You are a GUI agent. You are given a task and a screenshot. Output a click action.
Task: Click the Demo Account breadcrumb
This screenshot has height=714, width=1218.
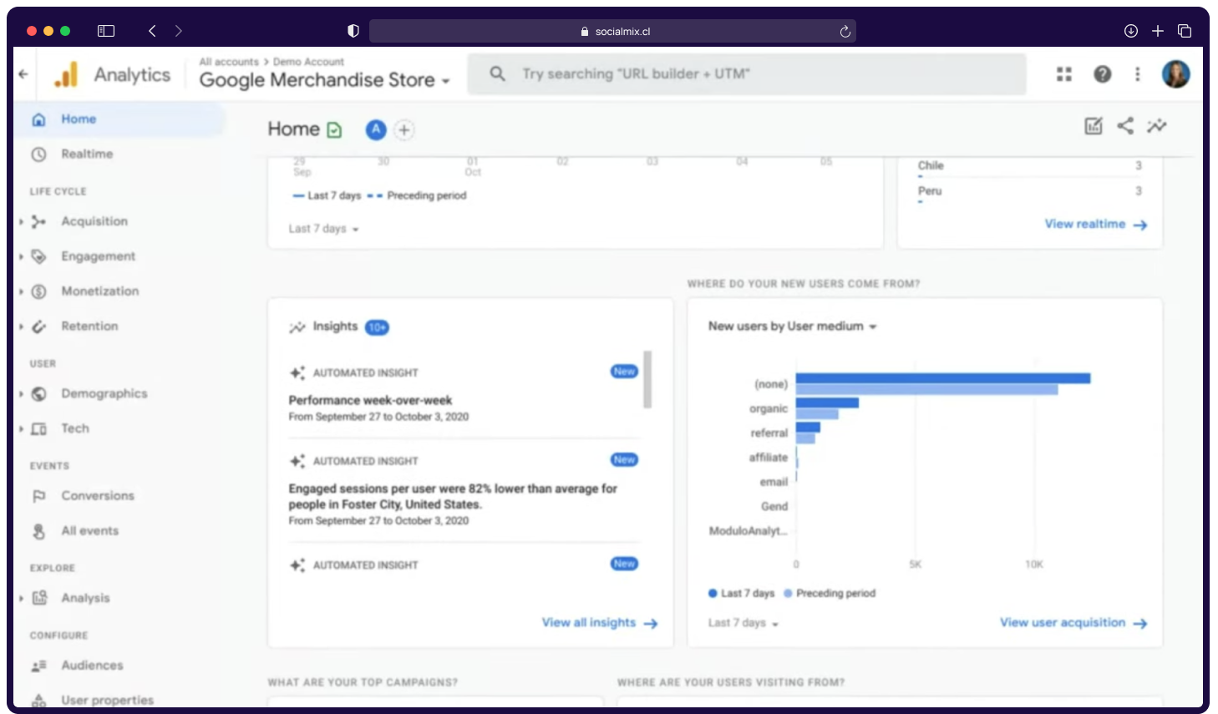point(308,62)
